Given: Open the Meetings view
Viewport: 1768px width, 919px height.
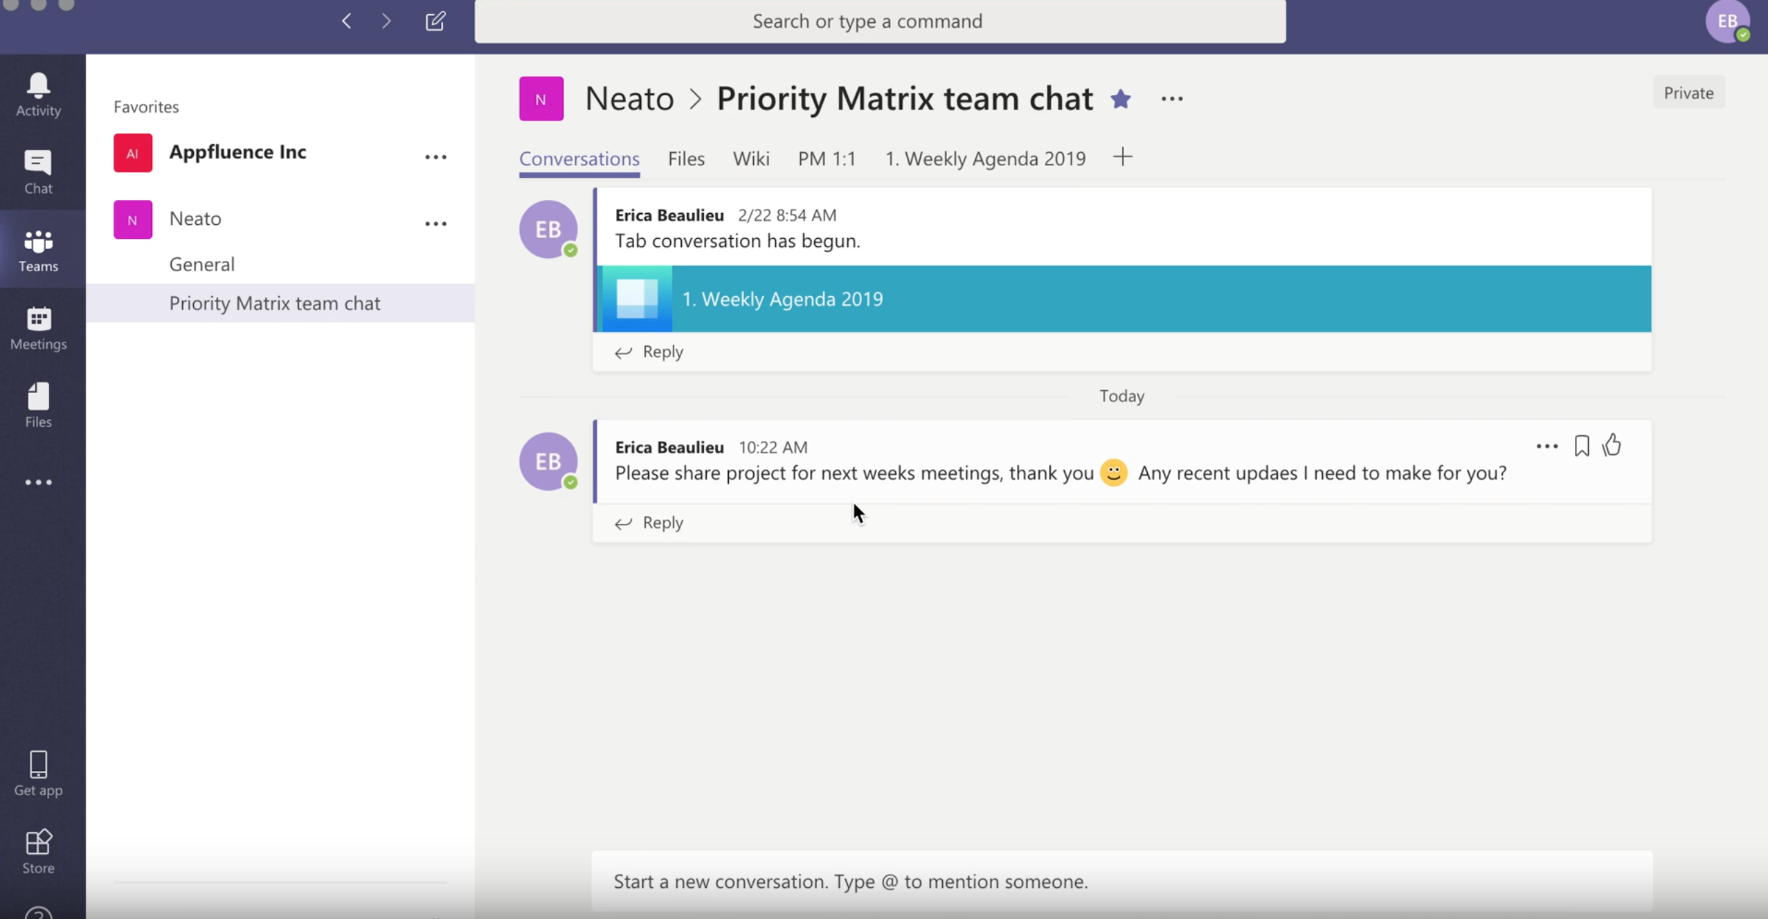Looking at the screenshot, I should pos(37,325).
